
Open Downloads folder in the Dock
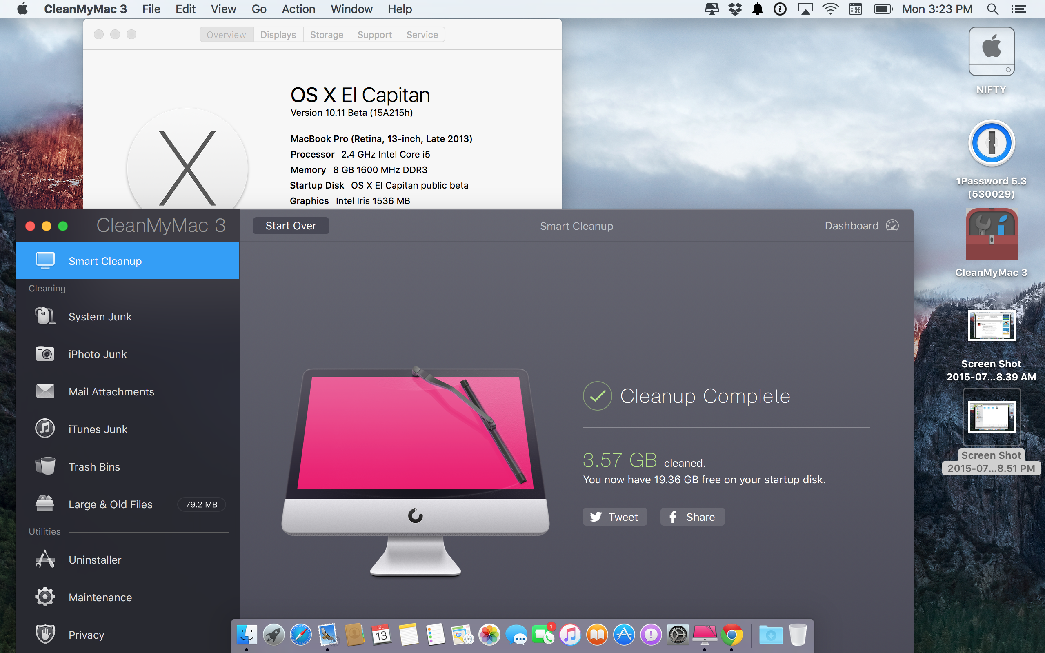click(x=771, y=634)
